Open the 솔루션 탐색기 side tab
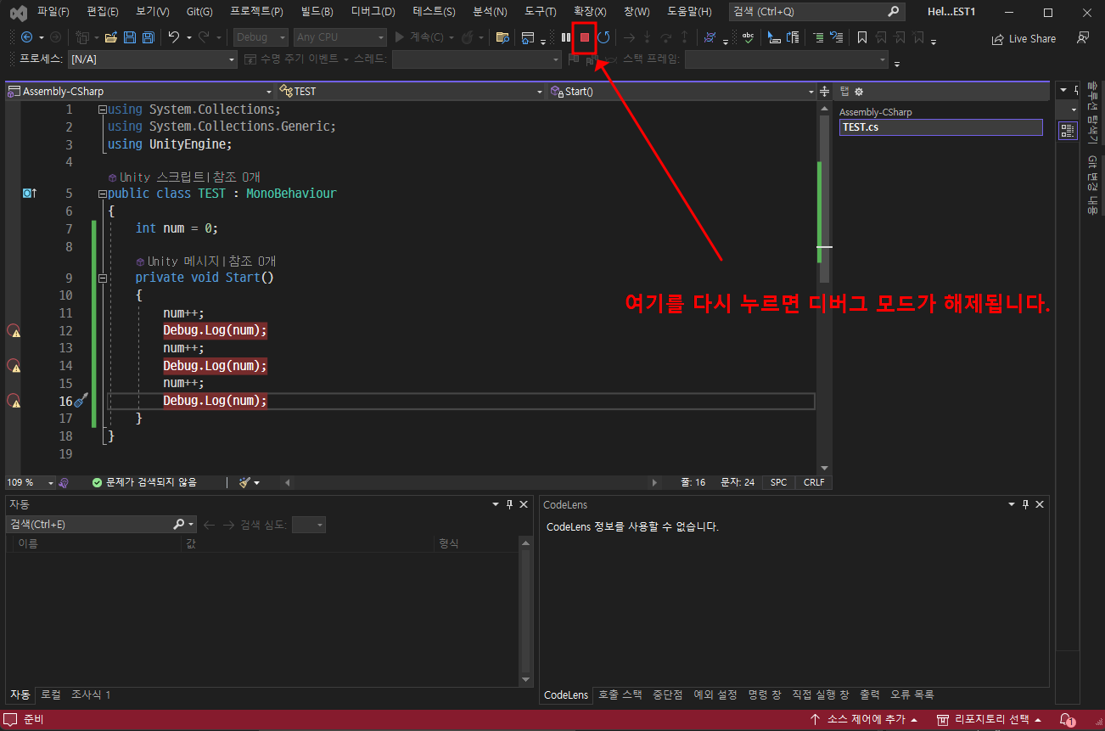1105x731 pixels. coord(1093,112)
